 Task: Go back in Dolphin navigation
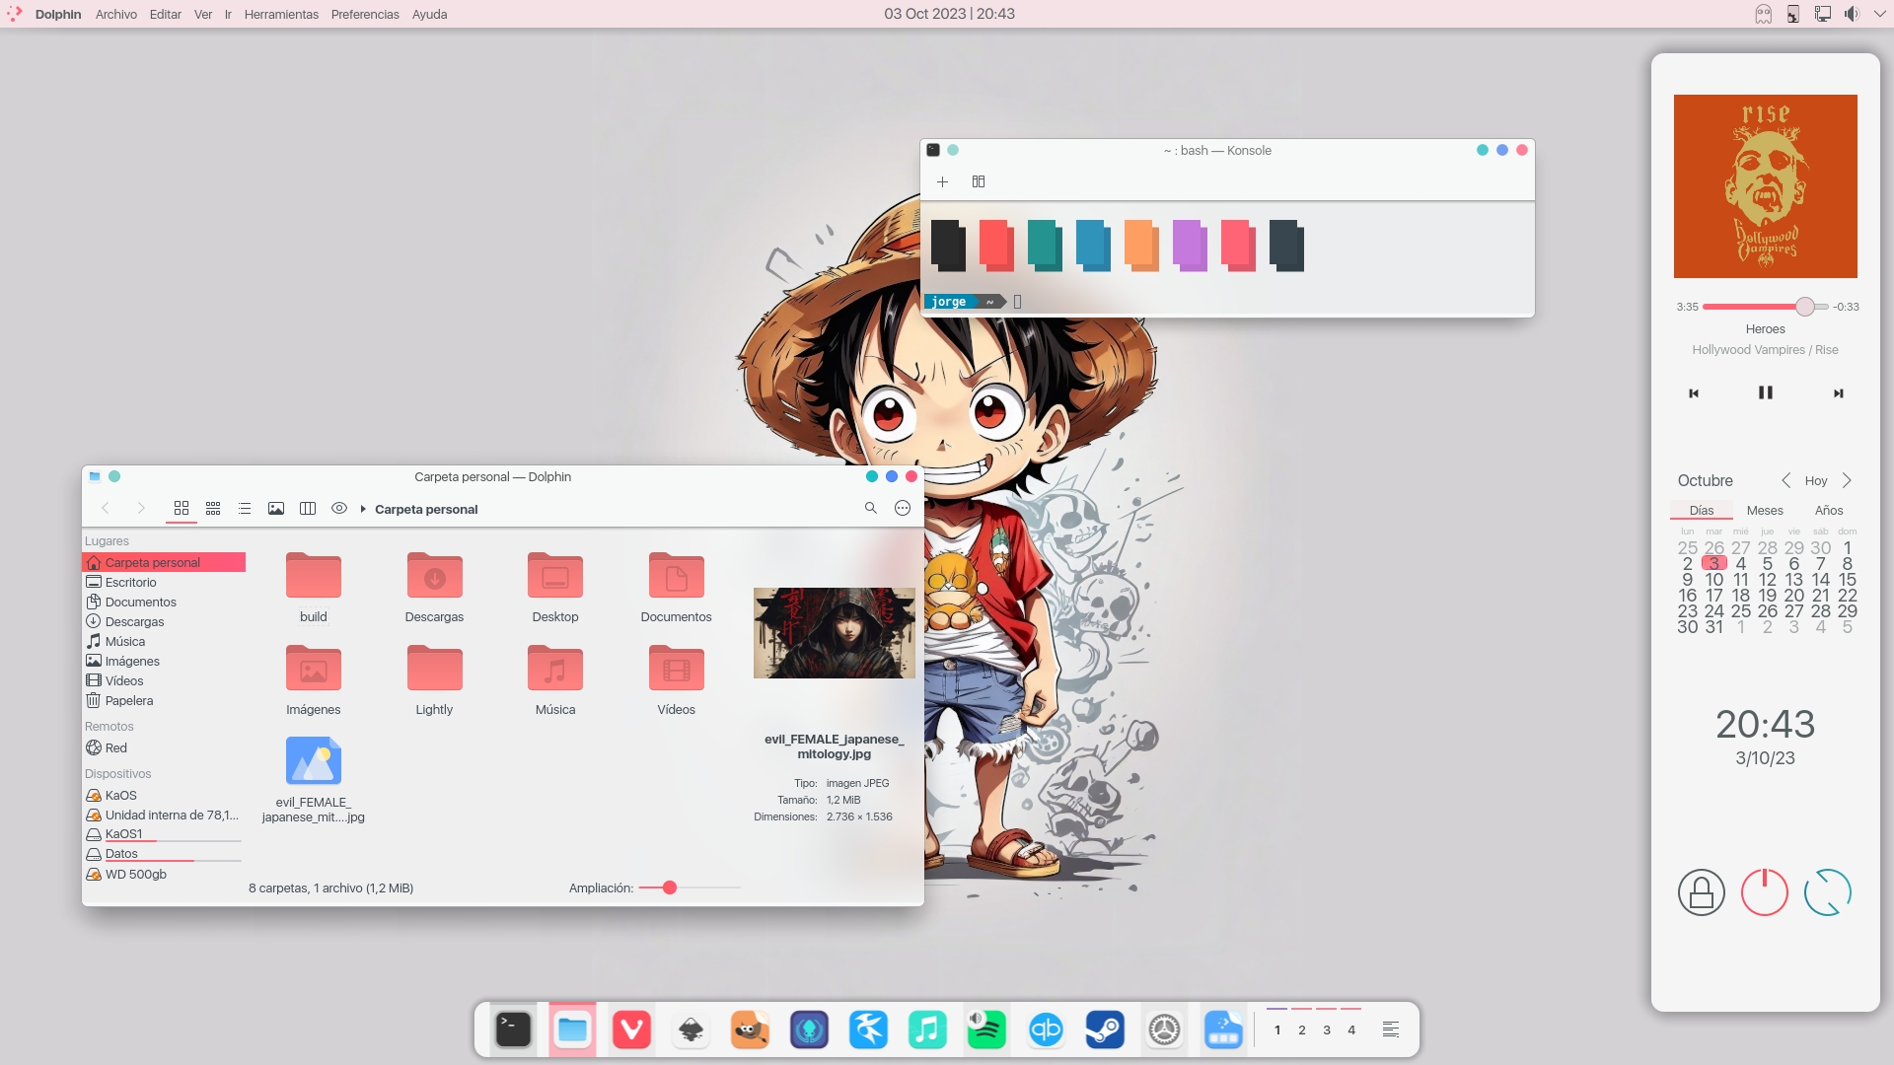pyautogui.click(x=106, y=509)
